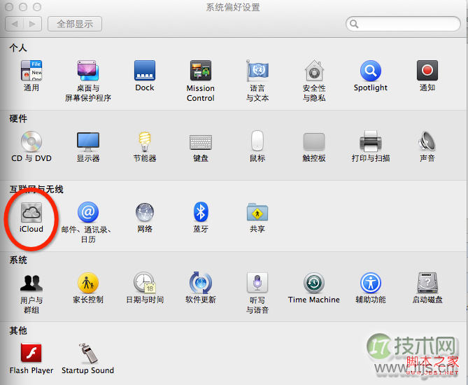Open 蓝牙 (Bluetooth) preferences
468x385 pixels.
[201, 212]
